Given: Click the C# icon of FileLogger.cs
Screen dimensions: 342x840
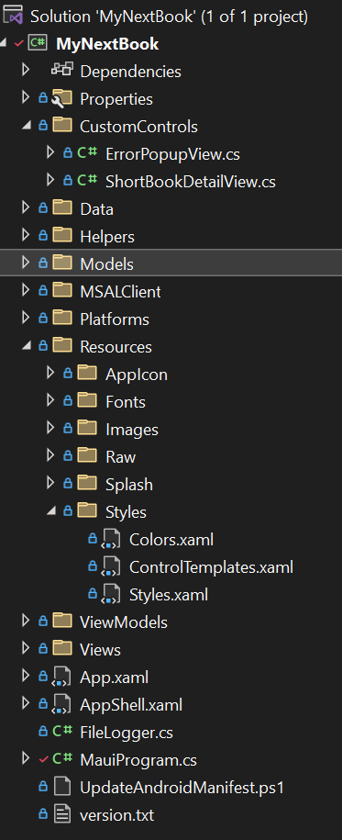Looking at the screenshot, I should pos(62,732).
